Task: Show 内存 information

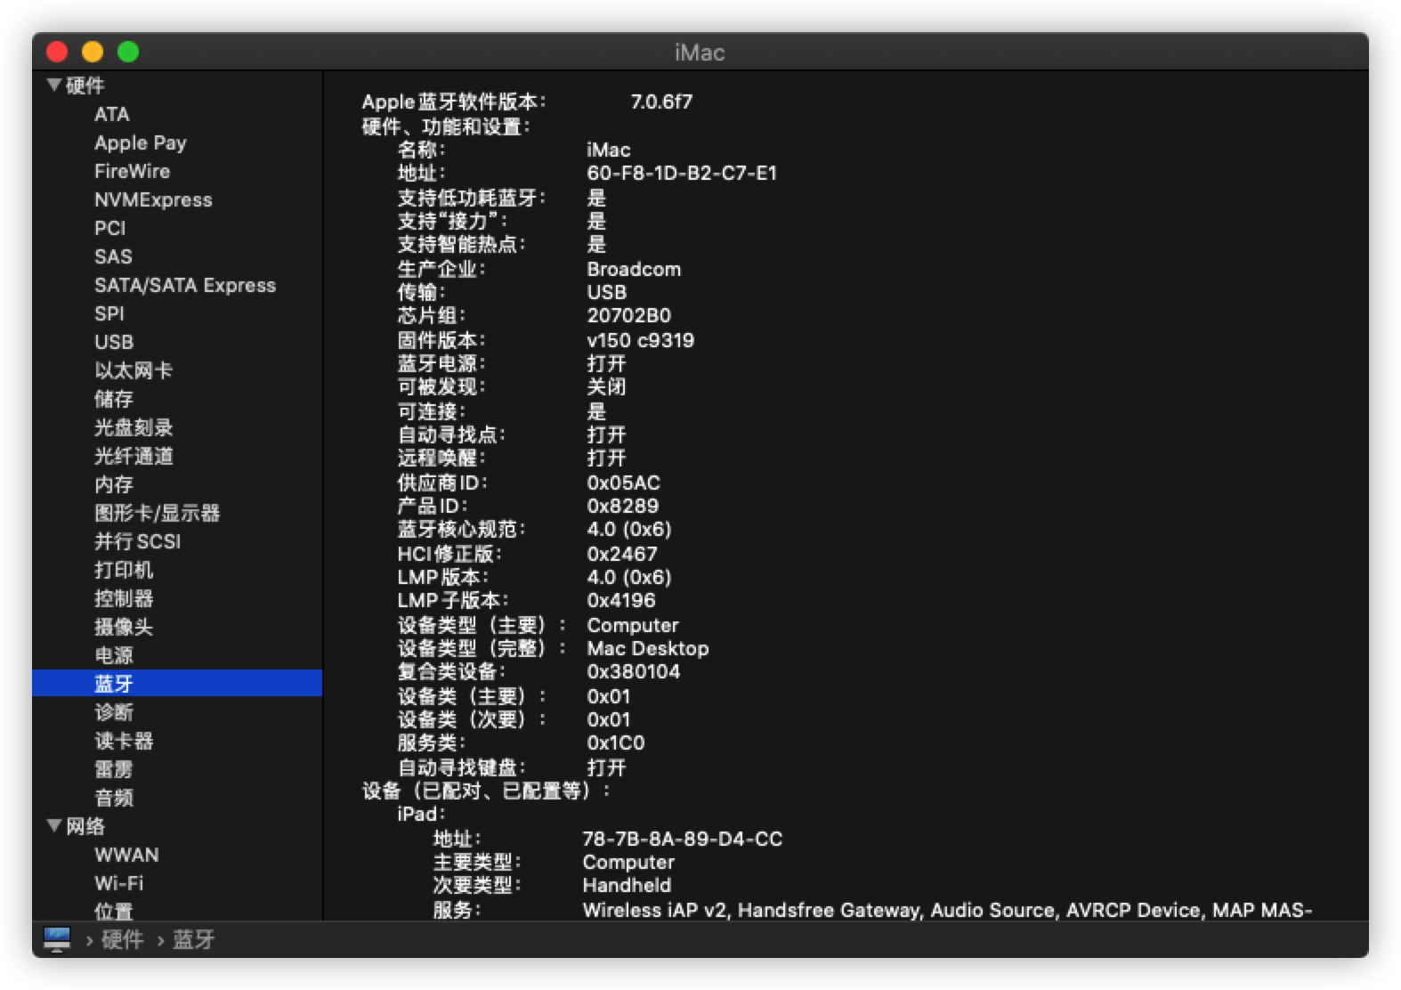Action: click(x=114, y=484)
